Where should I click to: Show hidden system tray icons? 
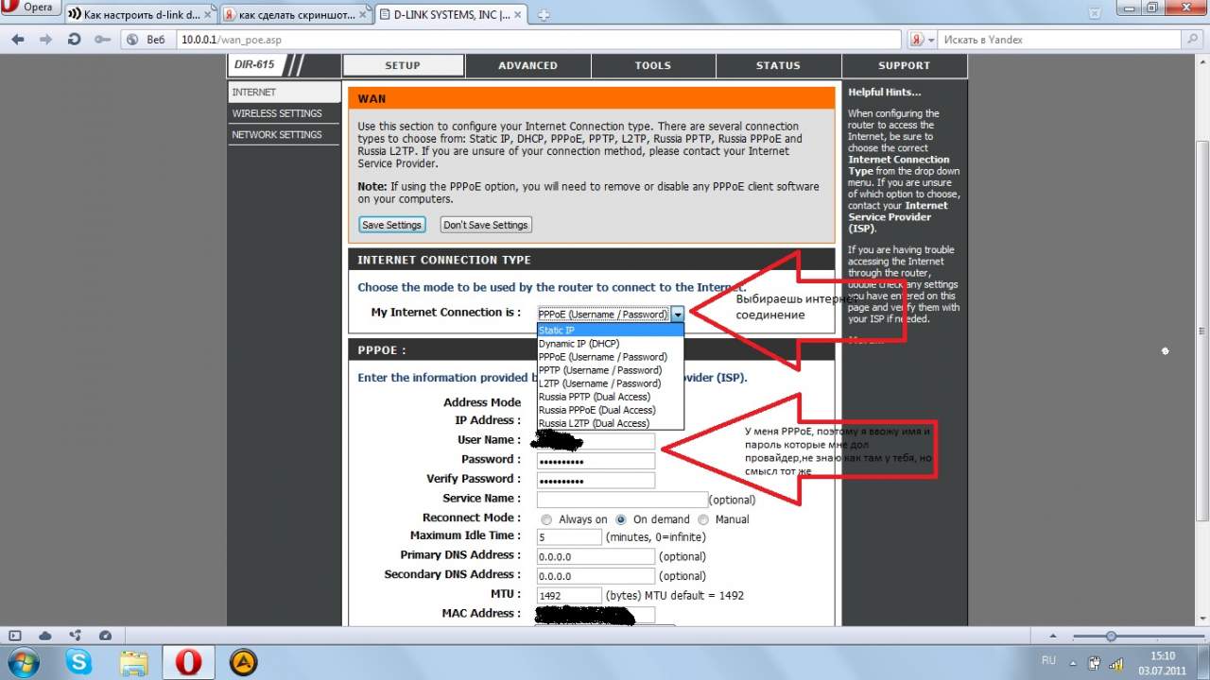point(1073,662)
